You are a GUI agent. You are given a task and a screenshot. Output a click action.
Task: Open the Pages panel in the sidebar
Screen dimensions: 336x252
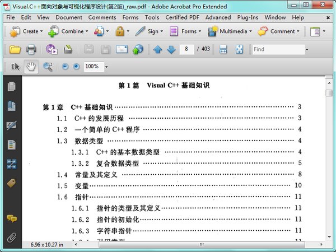[x=12, y=87]
